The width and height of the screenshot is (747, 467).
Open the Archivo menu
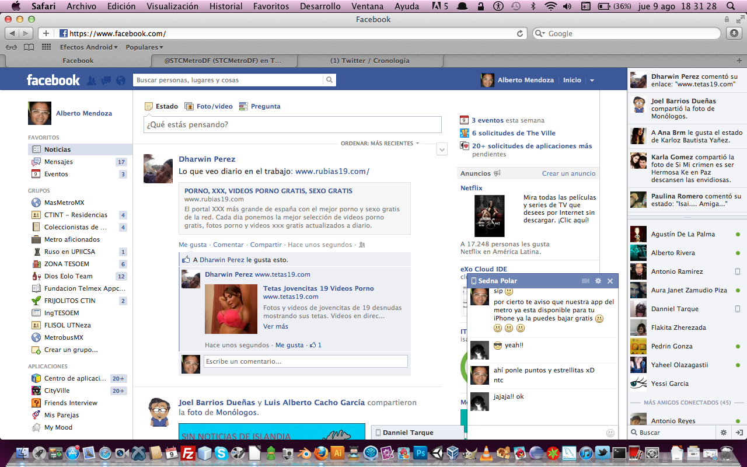pos(82,6)
